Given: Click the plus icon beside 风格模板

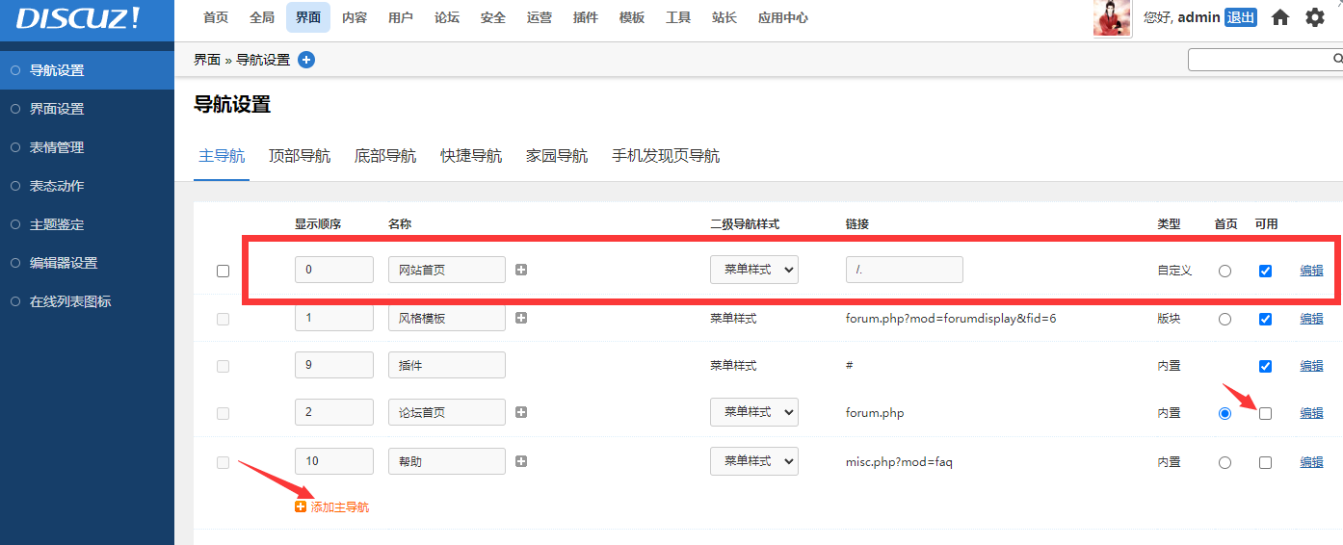Looking at the screenshot, I should point(521,318).
